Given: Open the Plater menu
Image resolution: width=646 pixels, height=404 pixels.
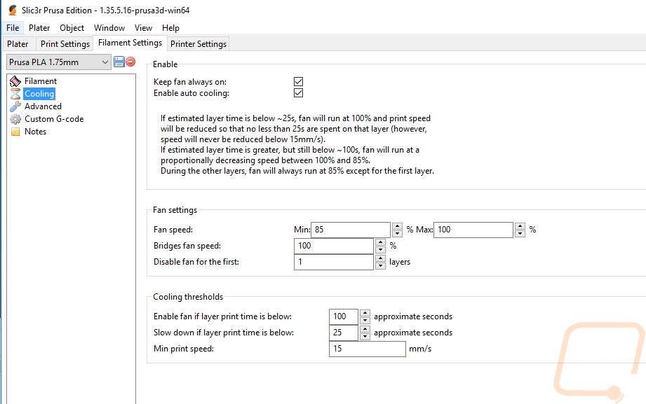Looking at the screenshot, I should [39, 27].
